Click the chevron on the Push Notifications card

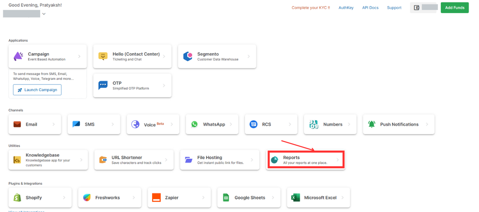[427, 125]
